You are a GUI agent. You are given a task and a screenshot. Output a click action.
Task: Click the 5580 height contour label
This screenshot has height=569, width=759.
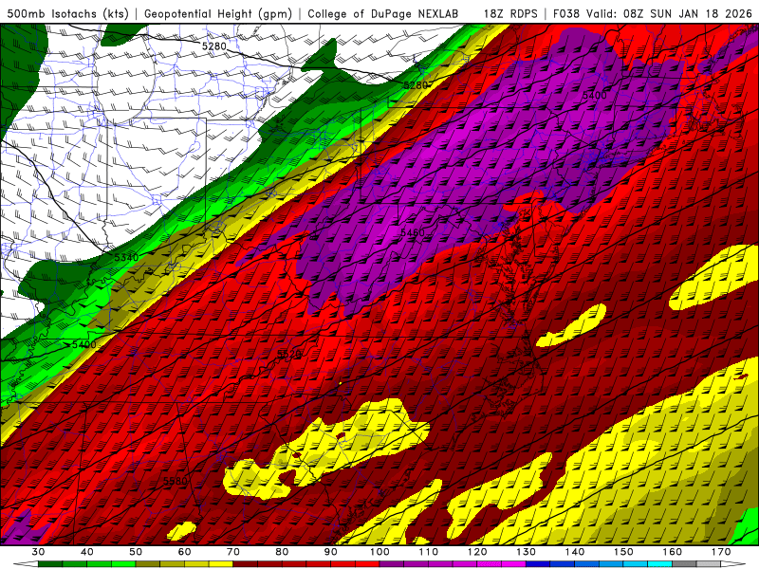coord(175,481)
